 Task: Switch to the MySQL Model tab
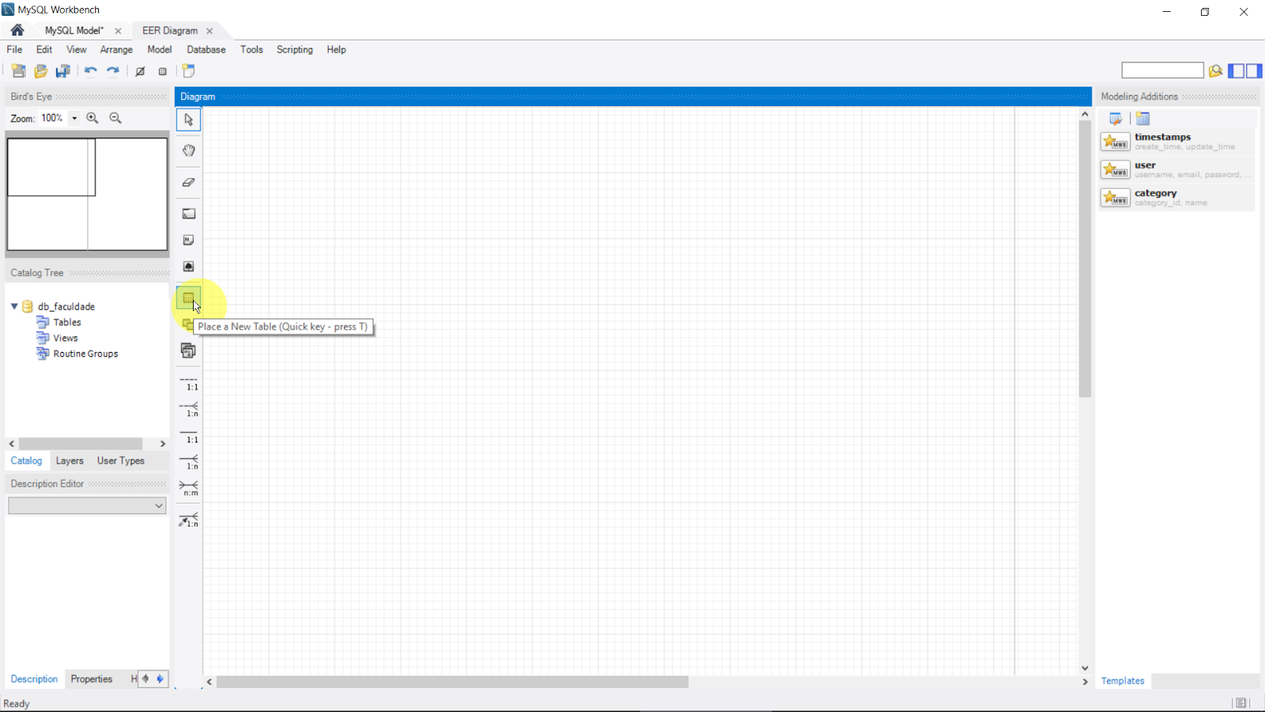[x=74, y=30]
